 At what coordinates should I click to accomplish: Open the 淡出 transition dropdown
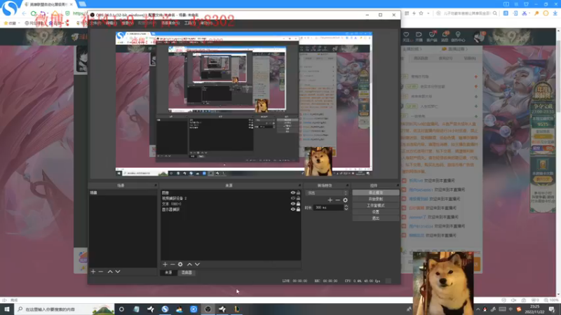coord(327,193)
